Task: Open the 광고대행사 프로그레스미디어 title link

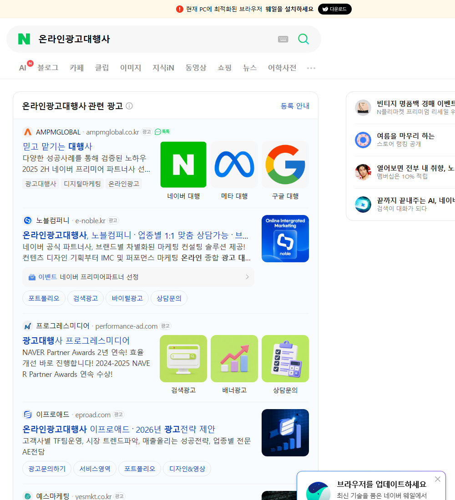Action: 76,340
